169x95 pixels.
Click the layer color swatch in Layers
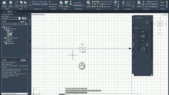click(100, 2)
